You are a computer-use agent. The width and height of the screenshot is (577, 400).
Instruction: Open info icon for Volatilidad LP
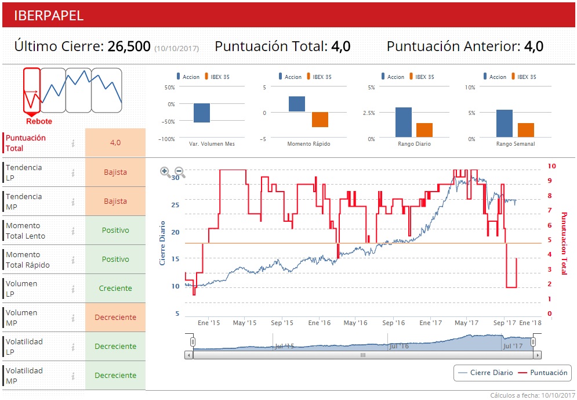(73, 347)
